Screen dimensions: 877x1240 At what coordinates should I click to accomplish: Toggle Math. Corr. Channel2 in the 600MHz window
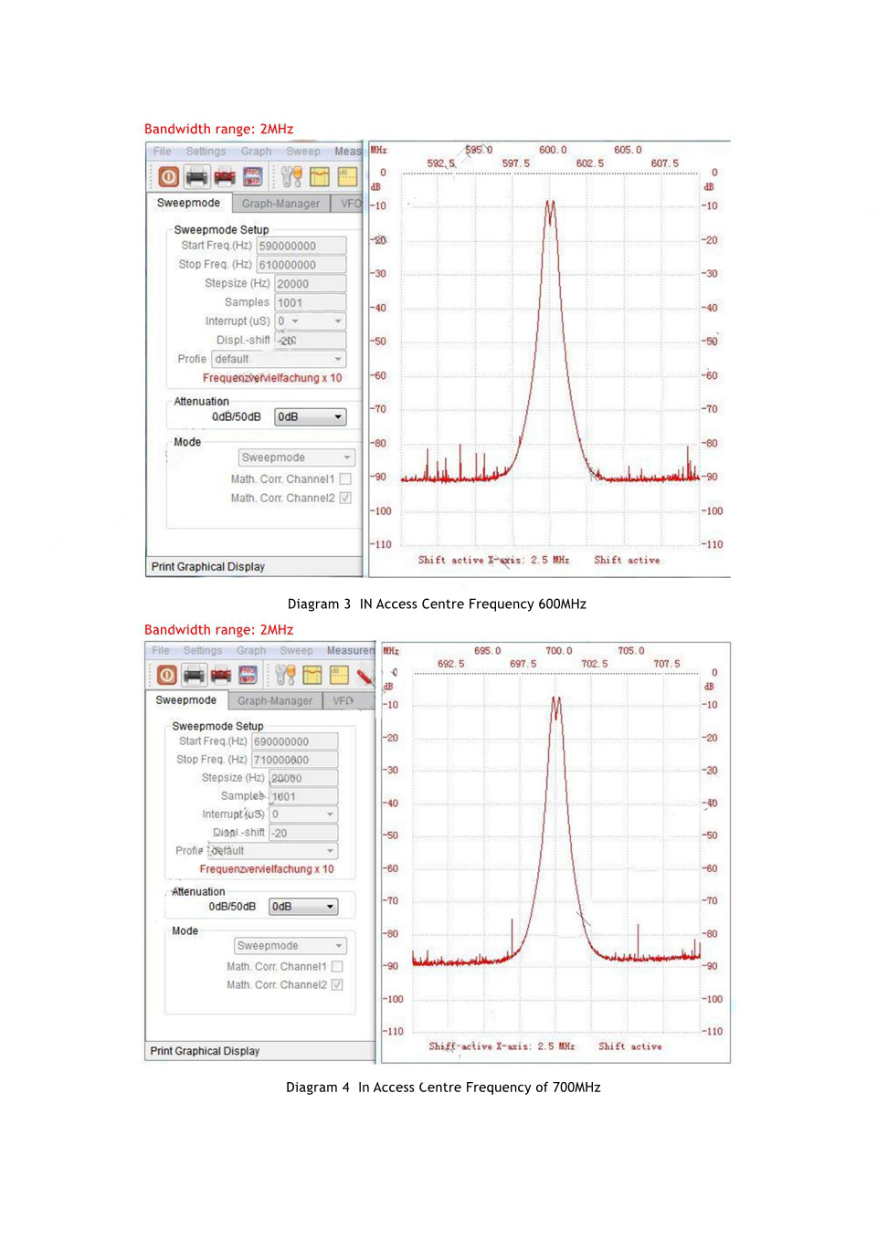point(345,498)
